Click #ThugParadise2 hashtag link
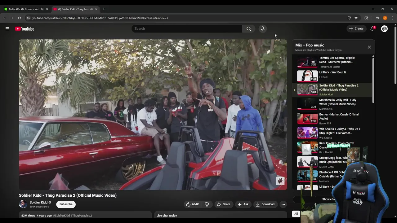 pyautogui.click(x=81, y=216)
